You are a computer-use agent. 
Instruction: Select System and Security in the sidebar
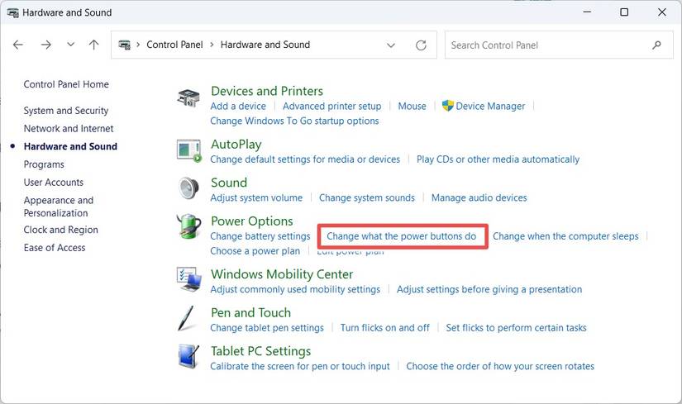66,111
